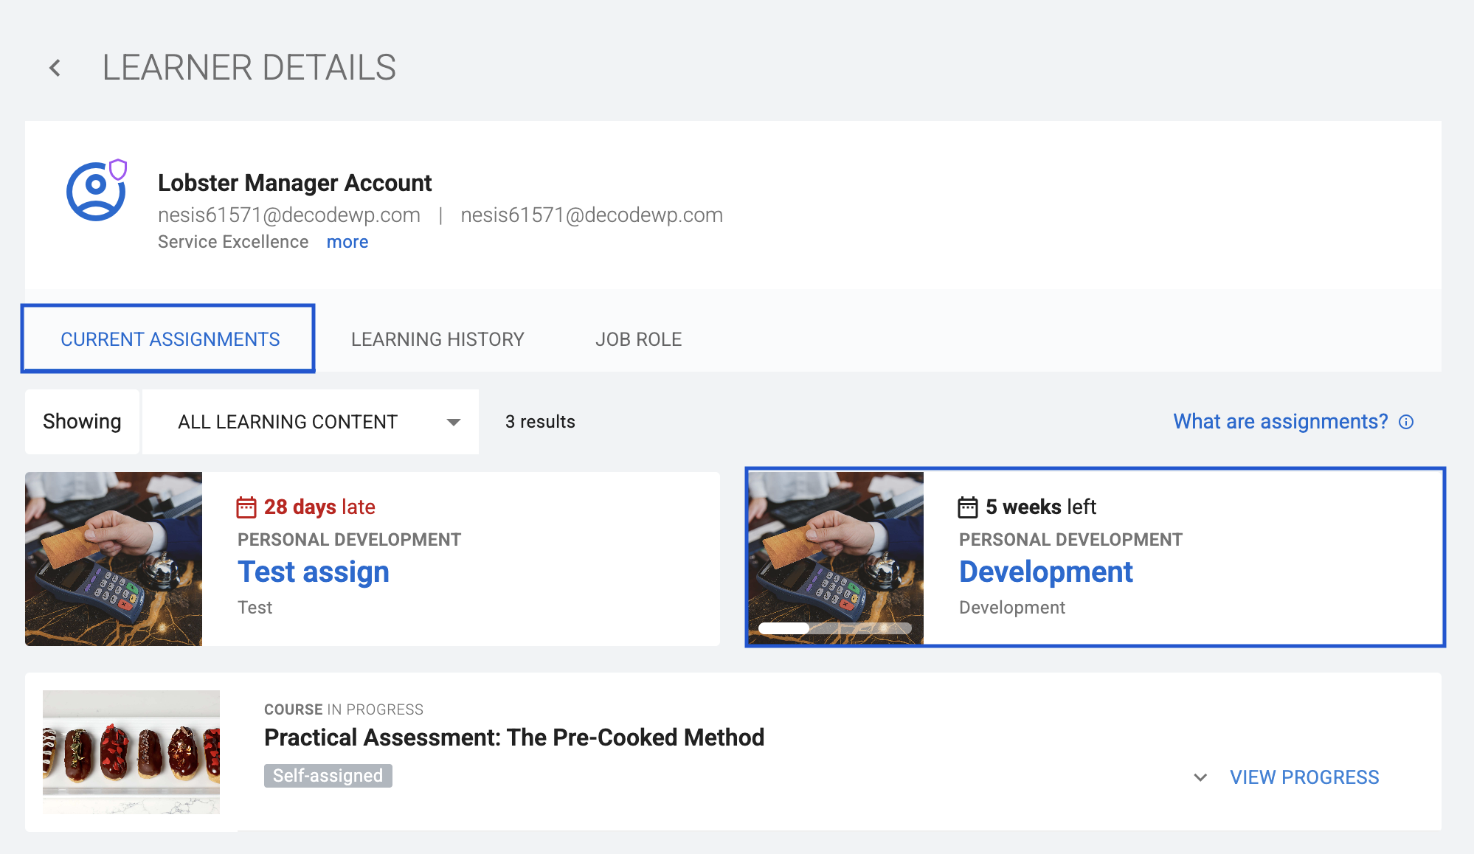Click the progress bar on Development thumbnail
Image resolution: width=1474 pixels, height=854 pixels.
coord(834,628)
